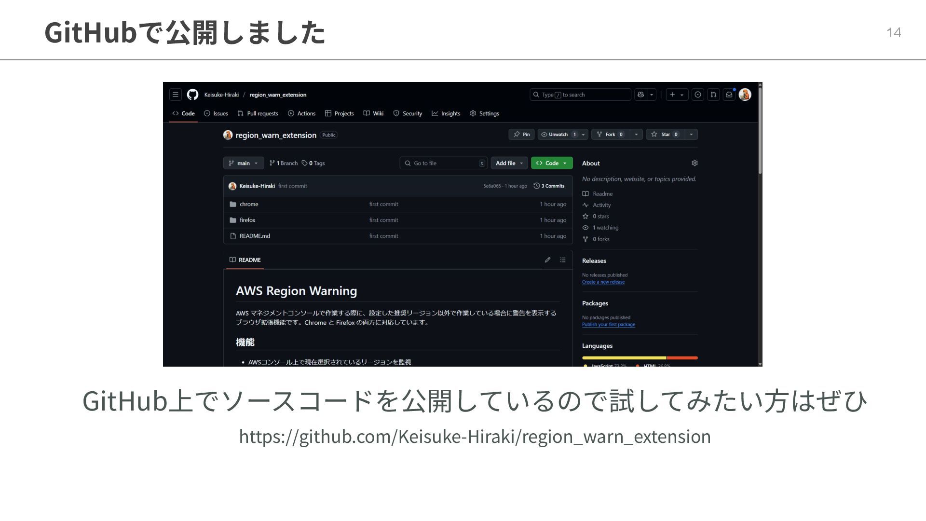Click the Go to file search box
Image resolution: width=926 pixels, height=521 pixels.
(x=444, y=163)
